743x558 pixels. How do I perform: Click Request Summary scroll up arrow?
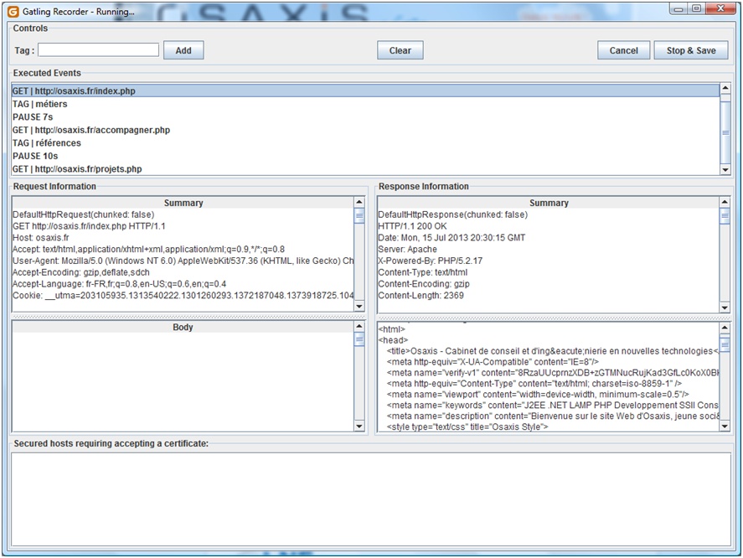(359, 202)
